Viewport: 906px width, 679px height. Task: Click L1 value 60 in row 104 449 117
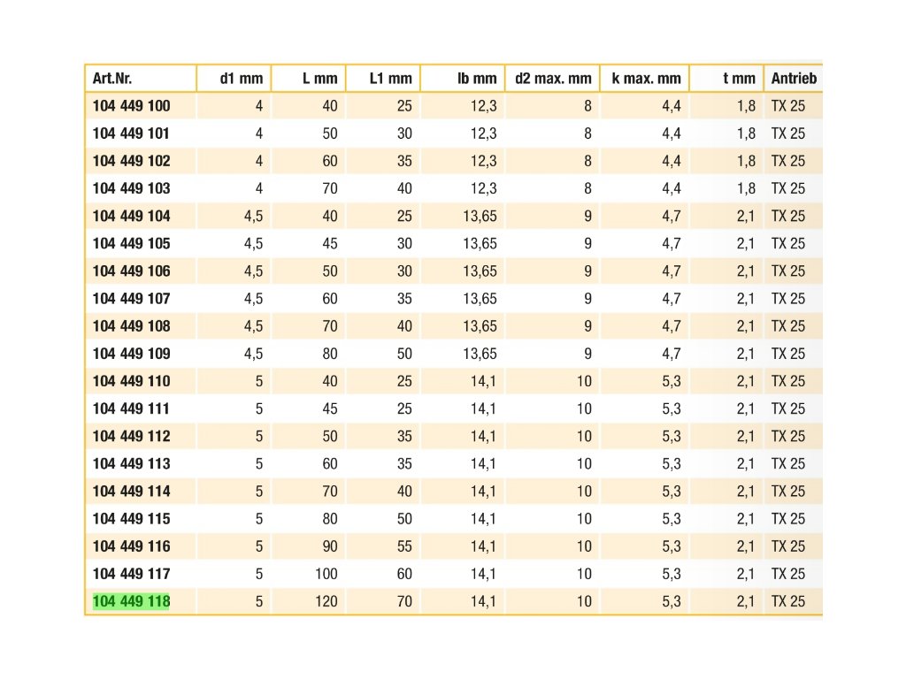click(x=404, y=573)
